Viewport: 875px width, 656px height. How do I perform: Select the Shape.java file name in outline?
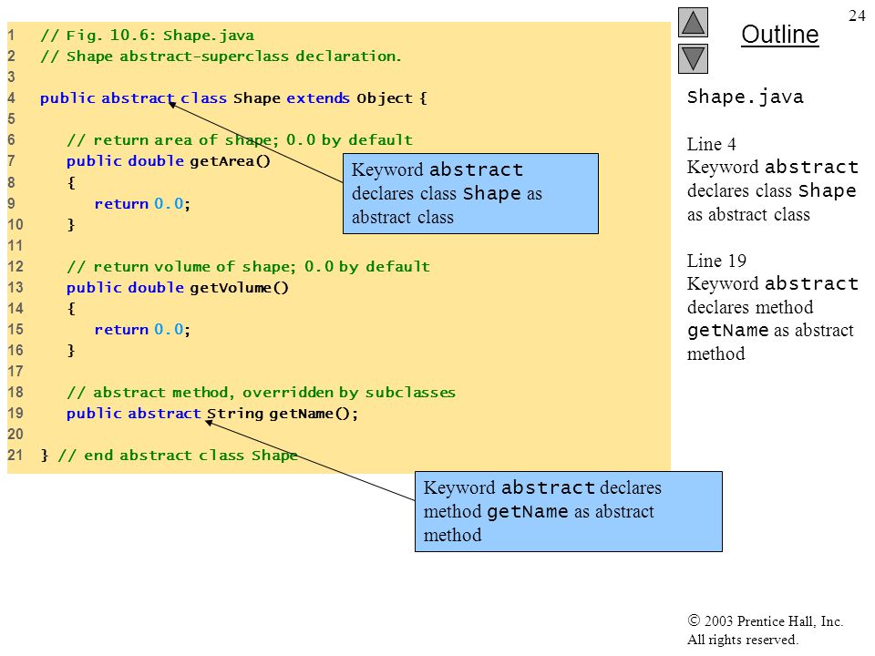point(745,97)
